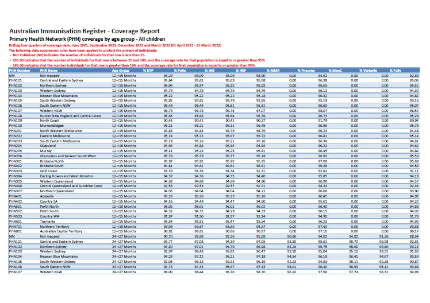
Task: Click the red 'Rolling four quarters' note line
Action: (x=115, y=45)
